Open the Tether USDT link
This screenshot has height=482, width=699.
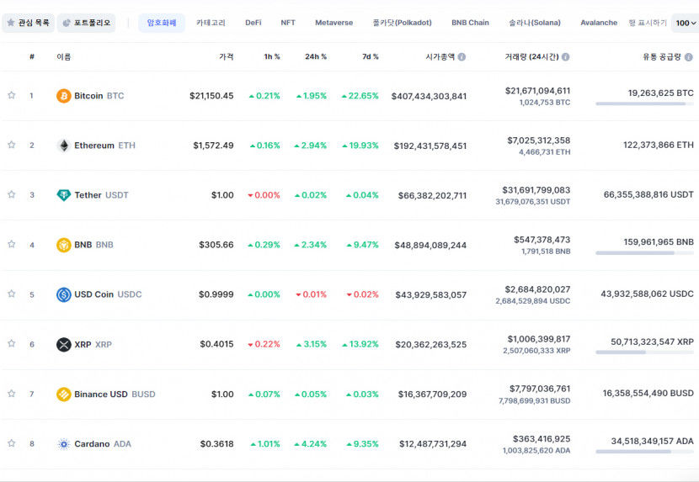[x=101, y=195]
